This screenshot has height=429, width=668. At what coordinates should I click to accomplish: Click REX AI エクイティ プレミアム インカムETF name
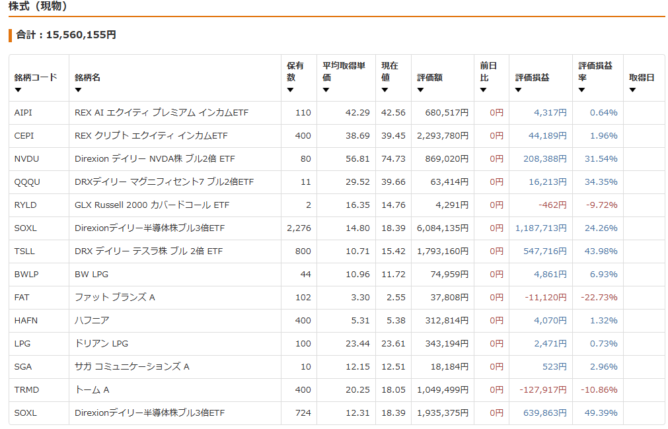pos(161,113)
